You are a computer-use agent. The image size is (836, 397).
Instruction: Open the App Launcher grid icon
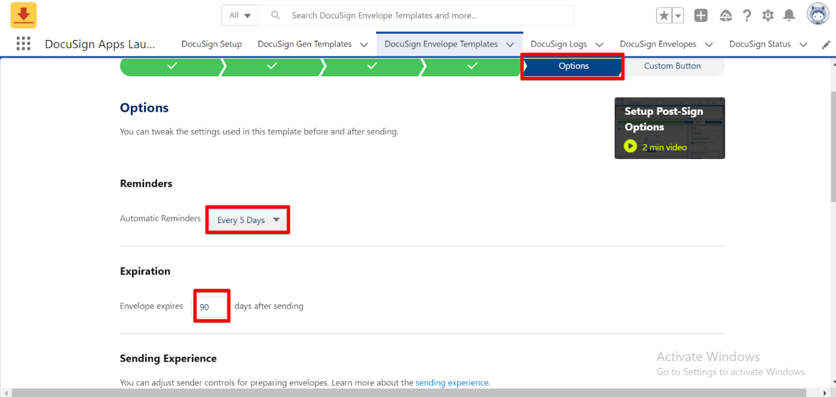(x=23, y=44)
